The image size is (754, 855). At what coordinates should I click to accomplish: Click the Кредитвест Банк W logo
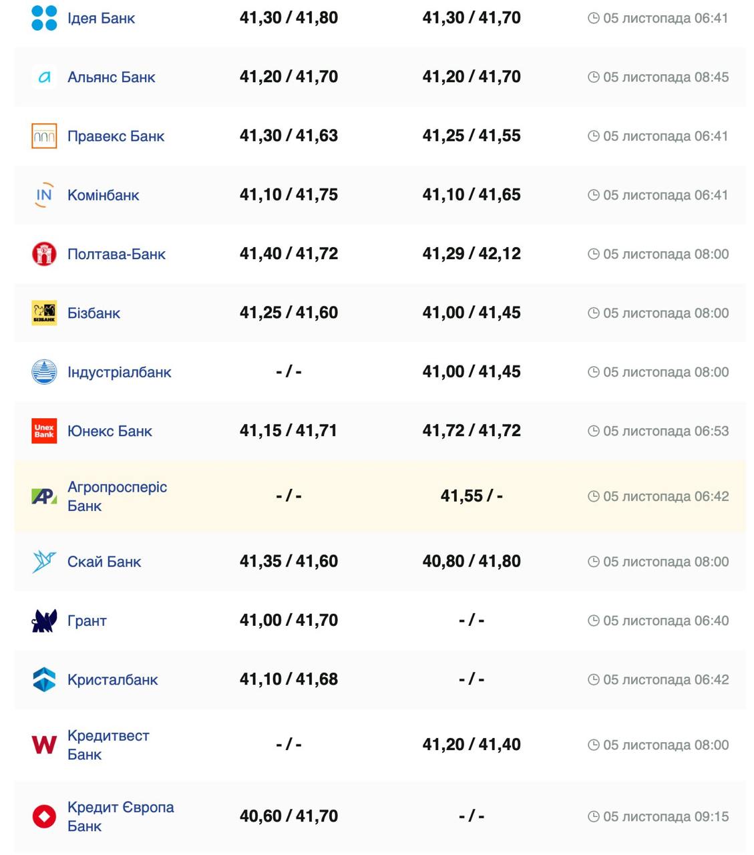tap(44, 745)
